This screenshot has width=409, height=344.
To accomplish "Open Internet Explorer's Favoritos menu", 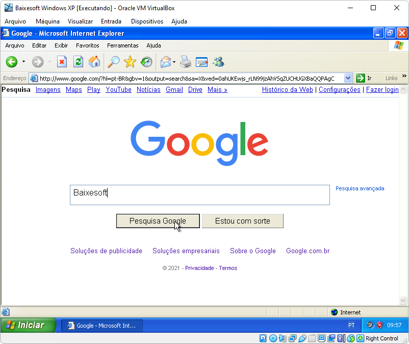I will [88, 45].
